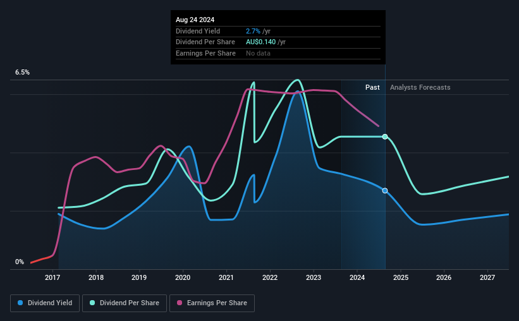Image resolution: width=519 pixels, height=321 pixels.
Task: Click the teal Dividend Per Share legend dot
Action: pyautogui.click(x=92, y=303)
